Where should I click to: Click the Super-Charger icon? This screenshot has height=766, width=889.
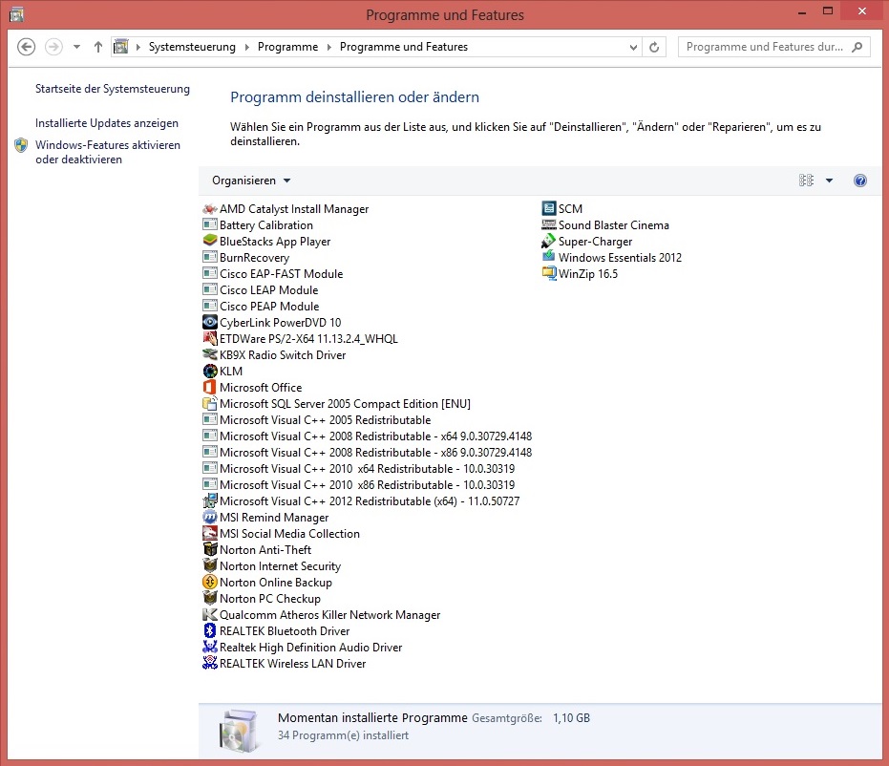coord(549,241)
